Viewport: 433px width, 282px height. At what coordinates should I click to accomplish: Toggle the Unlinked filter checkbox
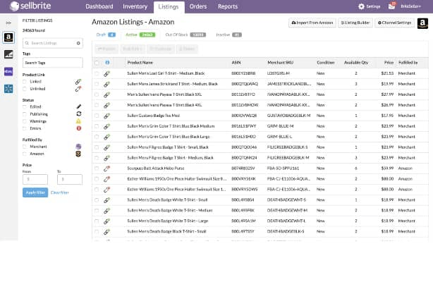25,89
